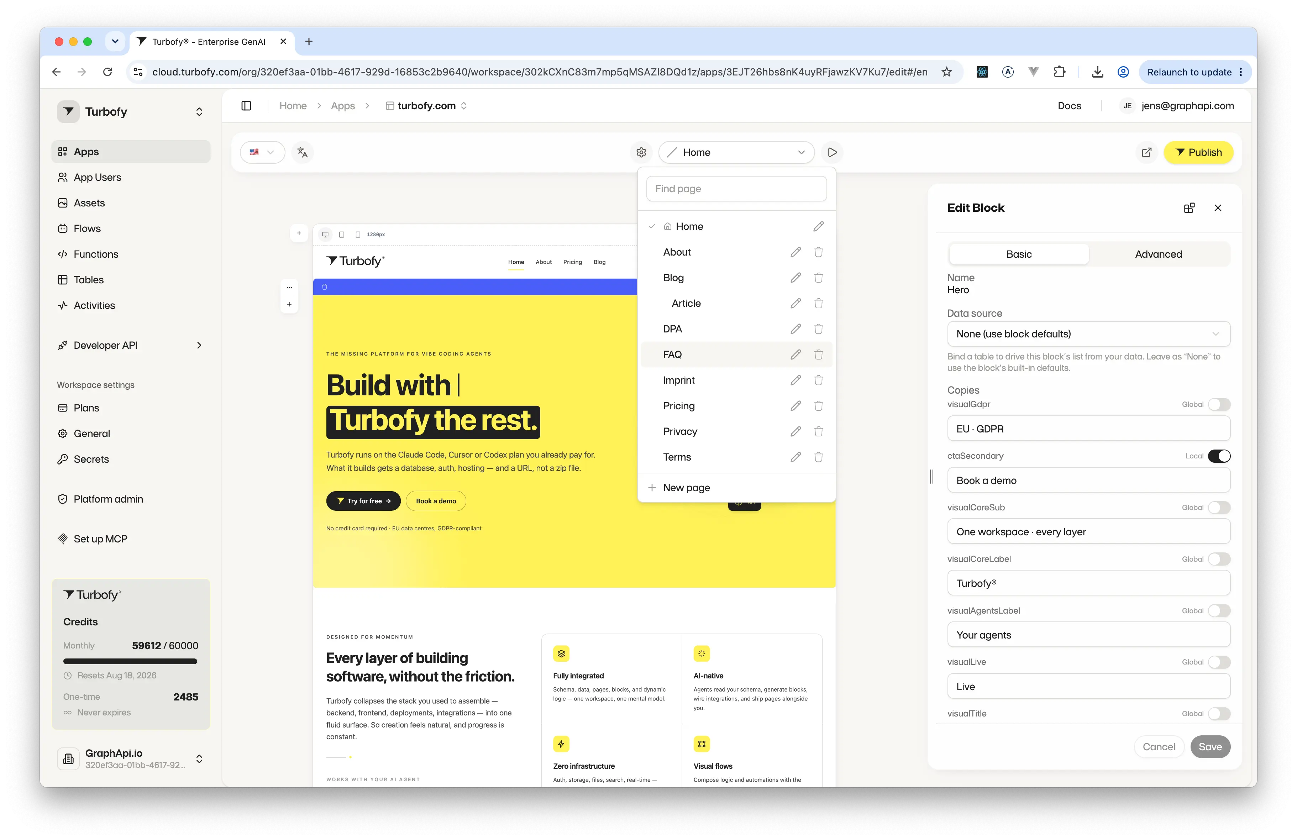This screenshot has width=1297, height=840.
Task: Toggle visualGdpr Global switch
Action: click(x=1219, y=404)
